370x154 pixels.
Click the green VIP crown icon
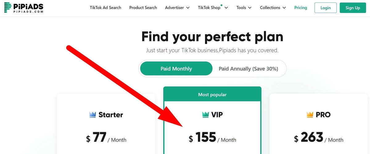click(205, 115)
